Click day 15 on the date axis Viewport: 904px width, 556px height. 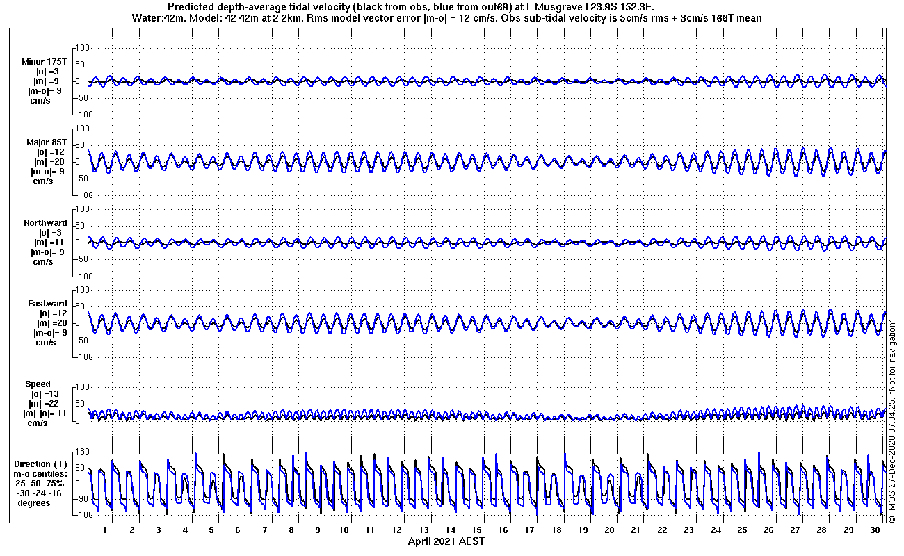click(477, 530)
